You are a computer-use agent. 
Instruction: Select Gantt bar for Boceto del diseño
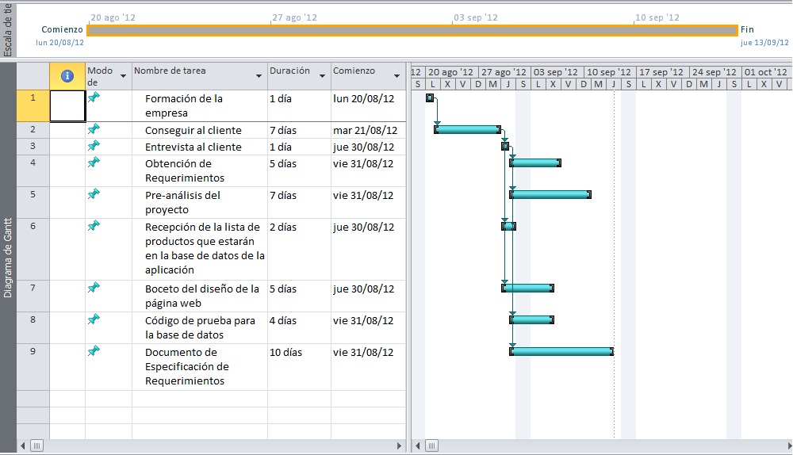528,289
